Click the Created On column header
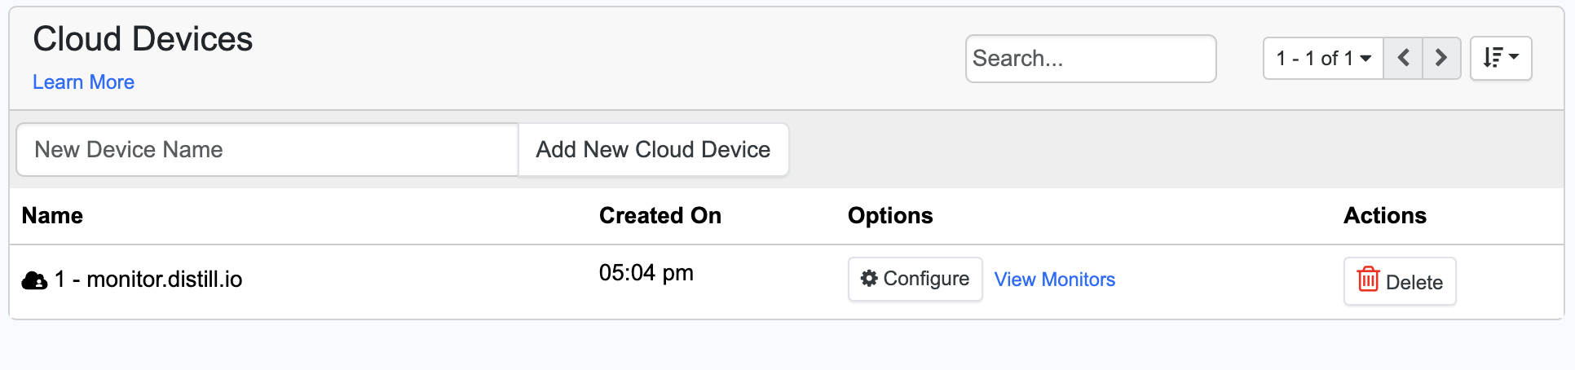Image resolution: width=1575 pixels, height=370 pixels. (x=660, y=216)
